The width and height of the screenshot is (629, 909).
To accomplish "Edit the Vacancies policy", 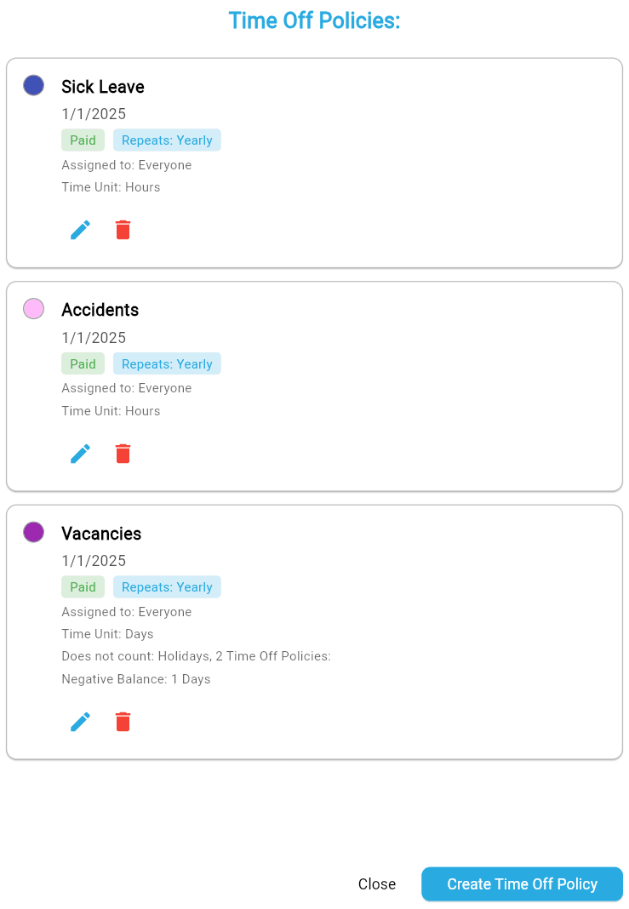I will [x=80, y=722].
